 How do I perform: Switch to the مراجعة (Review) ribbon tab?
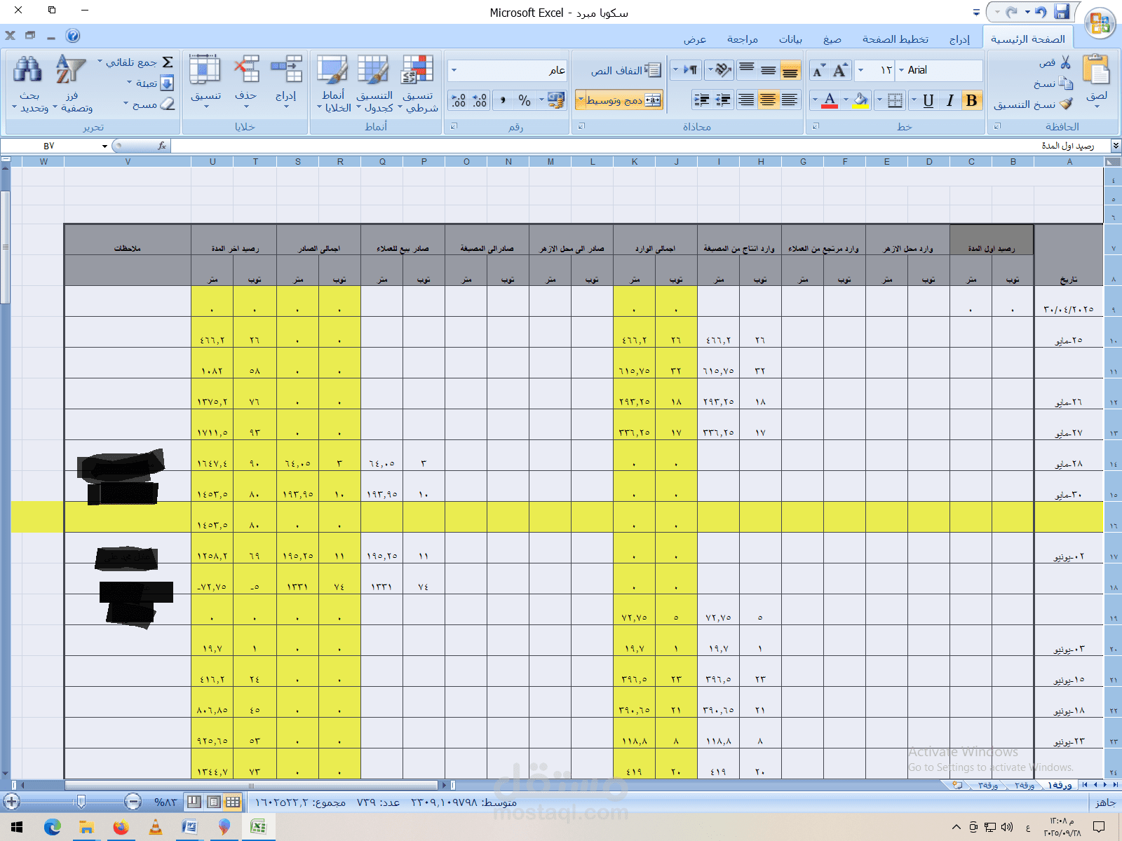[742, 39]
